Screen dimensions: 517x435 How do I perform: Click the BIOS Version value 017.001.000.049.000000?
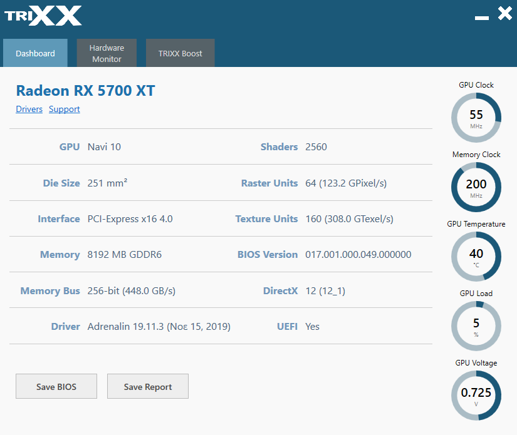click(x=358, y=255)
